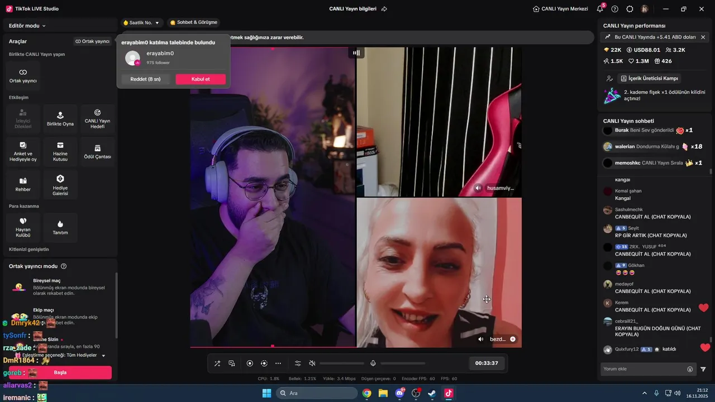Click the media and music icon
Viewport: 715px width, 402px height.
point(232,363)
